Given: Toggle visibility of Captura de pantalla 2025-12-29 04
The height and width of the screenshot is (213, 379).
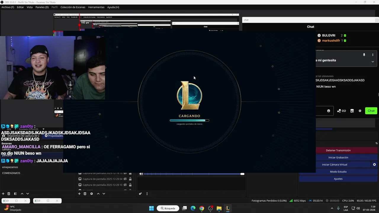Looking at the screenshot, I should pos(125,179).
